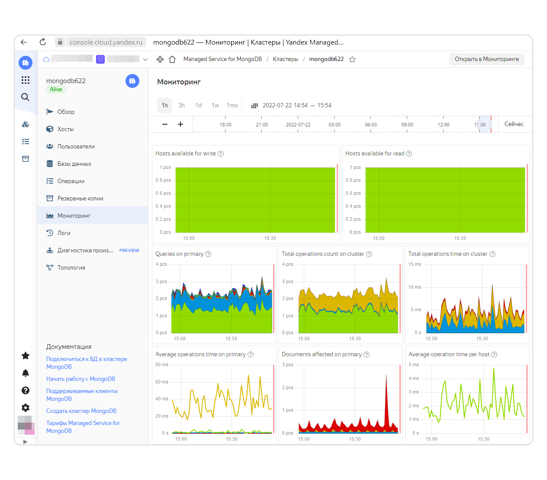This screenshot has width=547, height=480.
Task: Click the cloud icon in the header
Action: [46, 59]
